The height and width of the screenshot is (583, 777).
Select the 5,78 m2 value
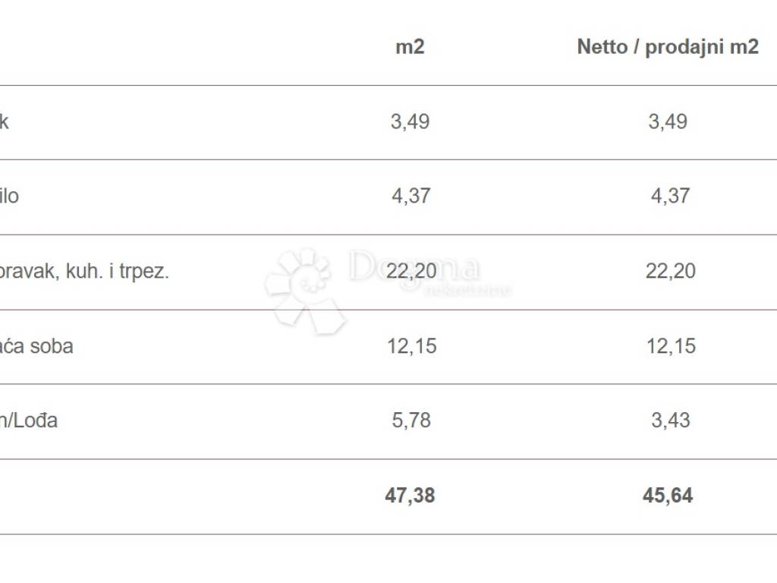point(411,421)
